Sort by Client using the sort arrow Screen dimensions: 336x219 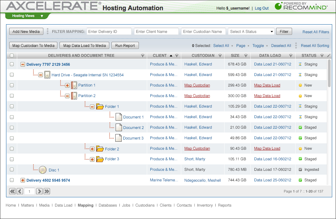pos(171,56)
